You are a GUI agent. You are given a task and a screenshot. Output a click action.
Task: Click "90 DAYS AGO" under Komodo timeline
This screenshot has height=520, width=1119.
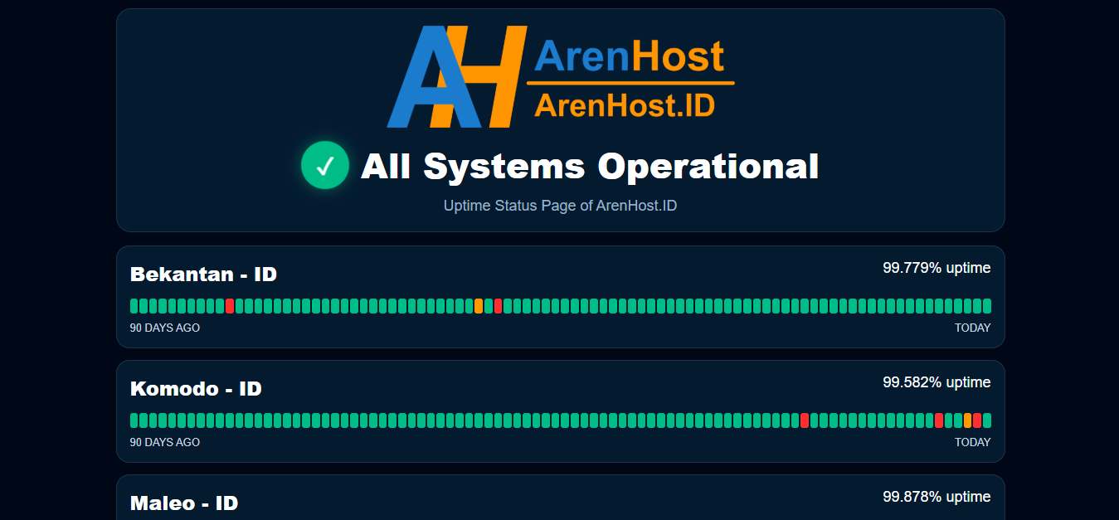coord(165,442)
